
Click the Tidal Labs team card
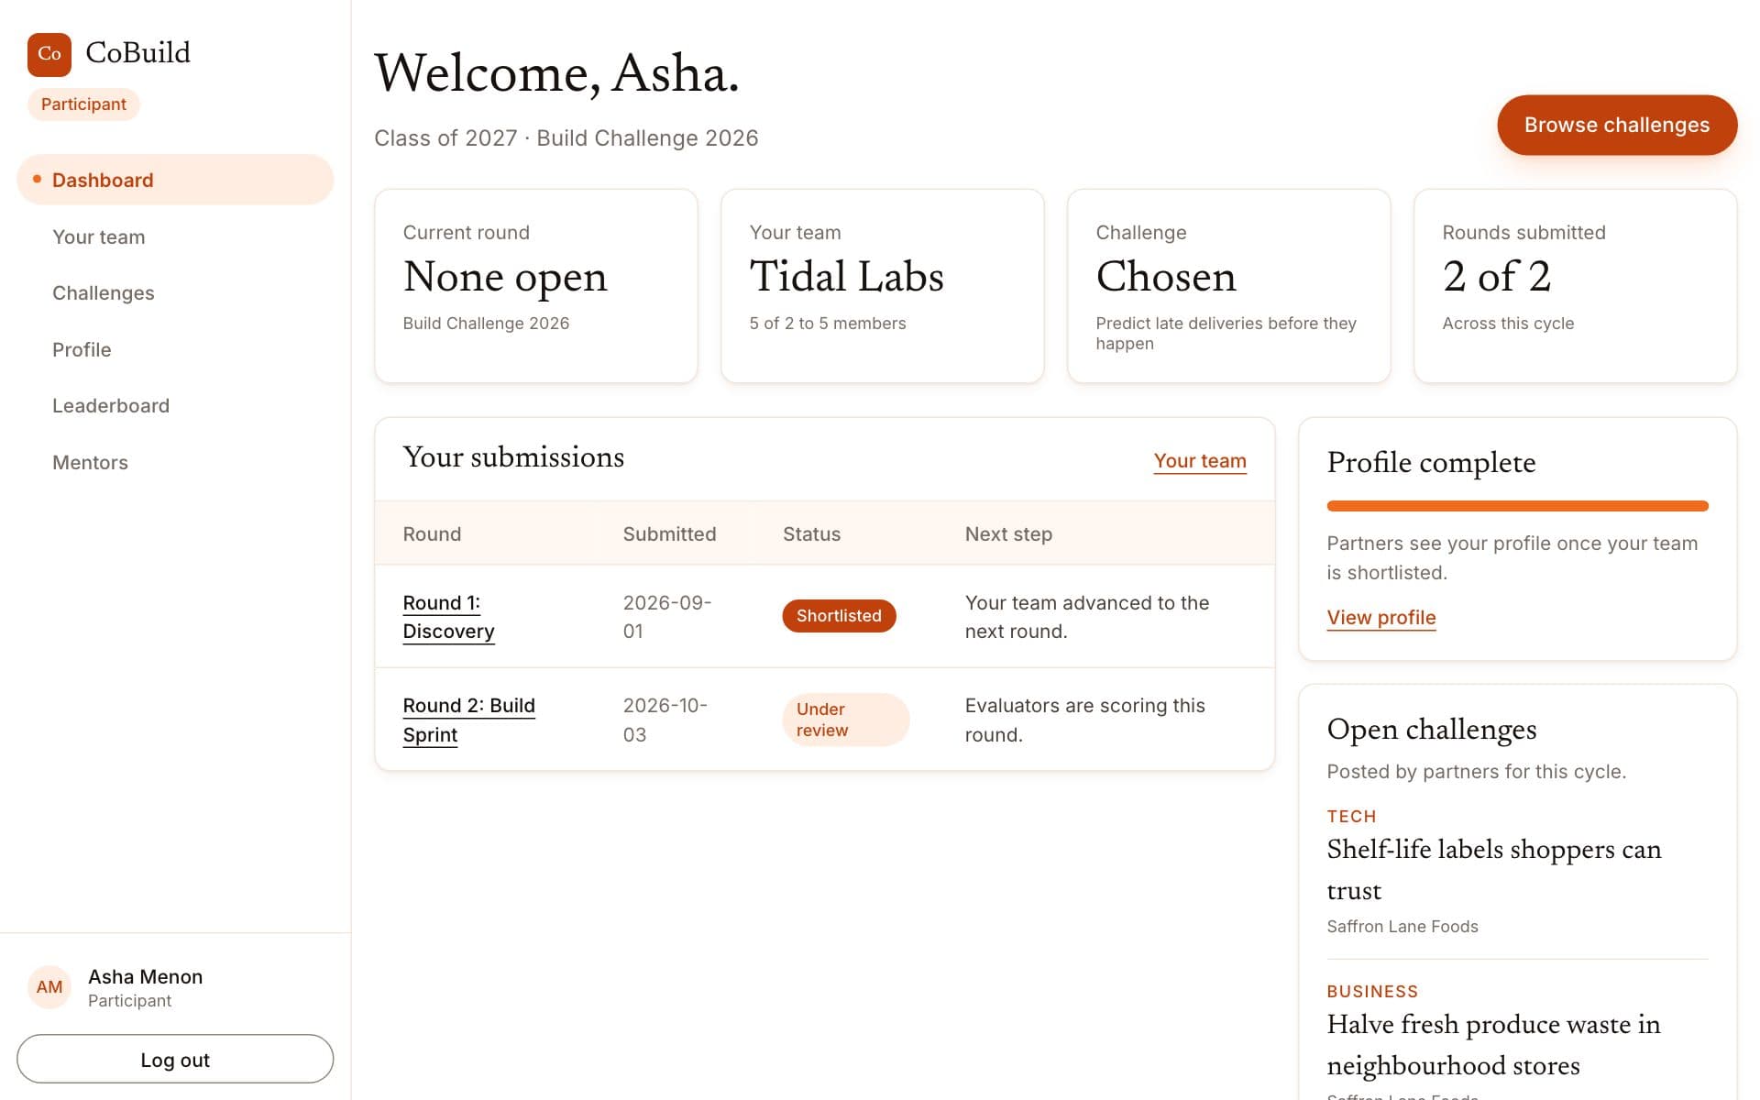point(883,286)
